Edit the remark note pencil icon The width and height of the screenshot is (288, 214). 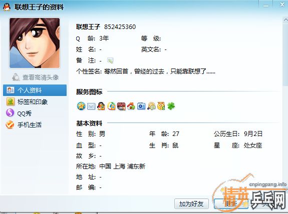110,60
